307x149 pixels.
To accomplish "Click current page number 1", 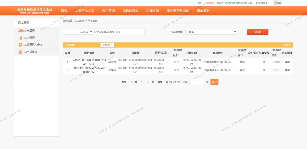I will (x=142, y=82).
